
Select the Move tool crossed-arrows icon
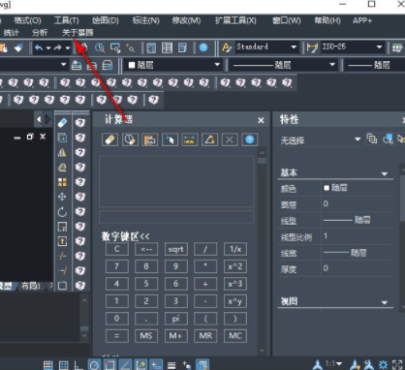pyautogui.click(x=62, y=197)
